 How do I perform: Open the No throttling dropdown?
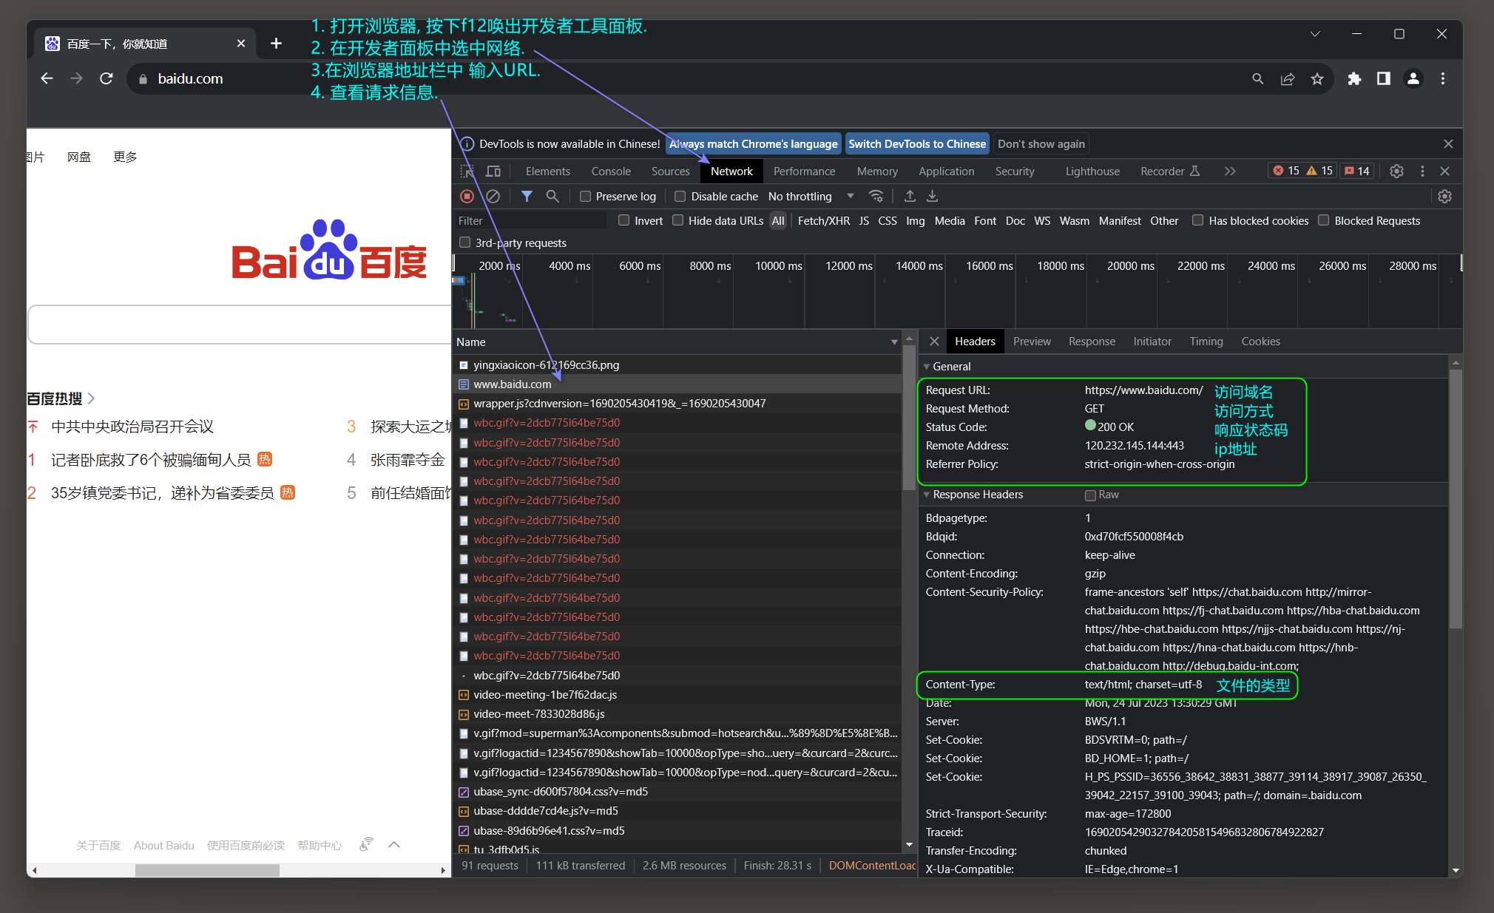(x=811, y=197)
